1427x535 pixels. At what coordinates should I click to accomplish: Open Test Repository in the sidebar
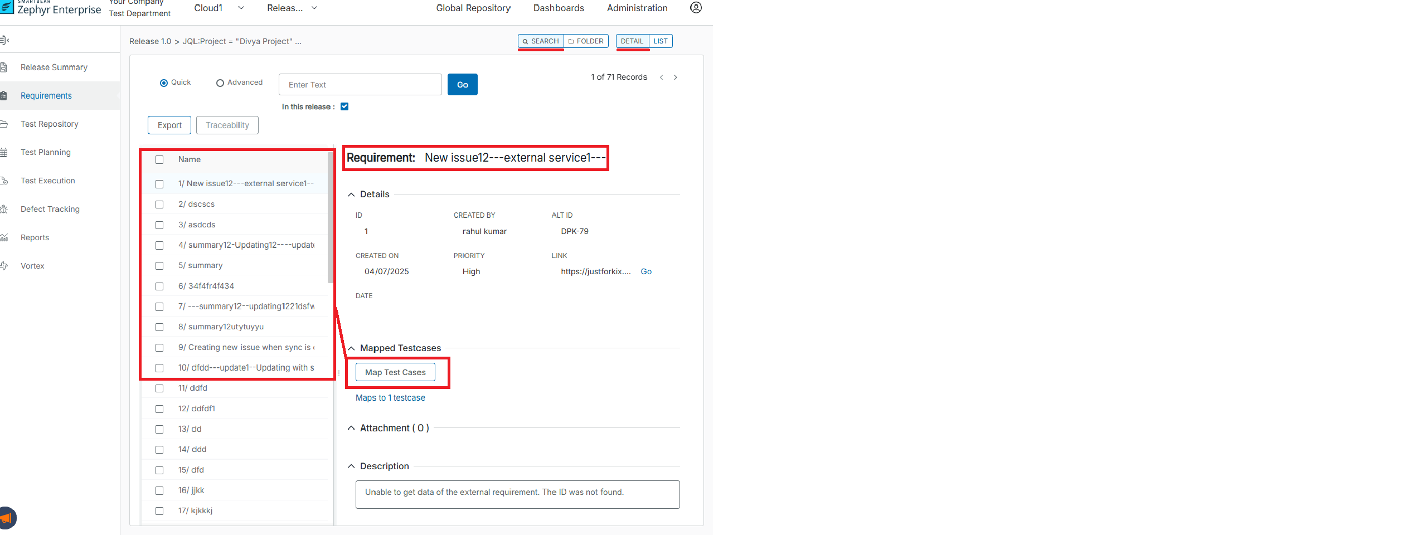[49, 124]
